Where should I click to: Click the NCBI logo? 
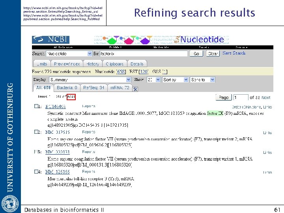(50, 40)
